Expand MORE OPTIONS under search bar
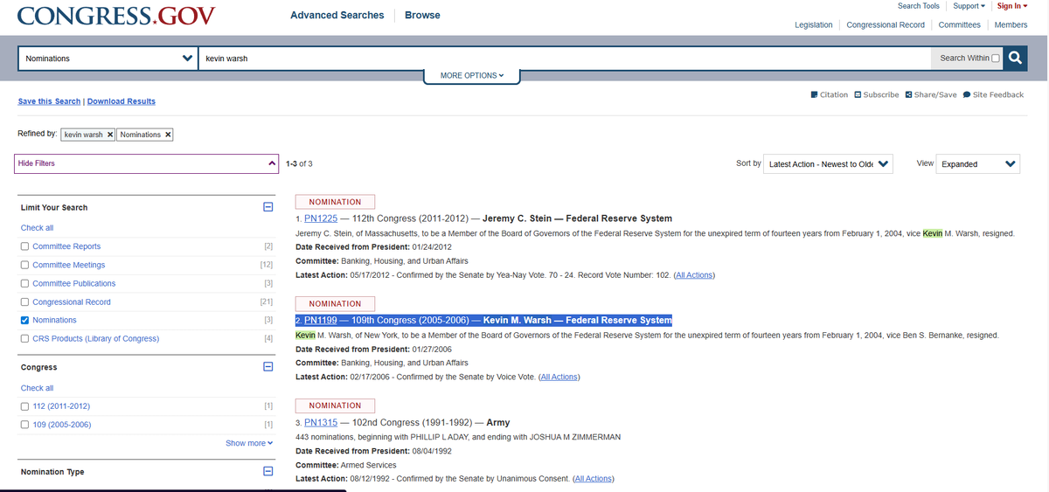Screen dimensions: 1049x492 [x=472, y=75]
